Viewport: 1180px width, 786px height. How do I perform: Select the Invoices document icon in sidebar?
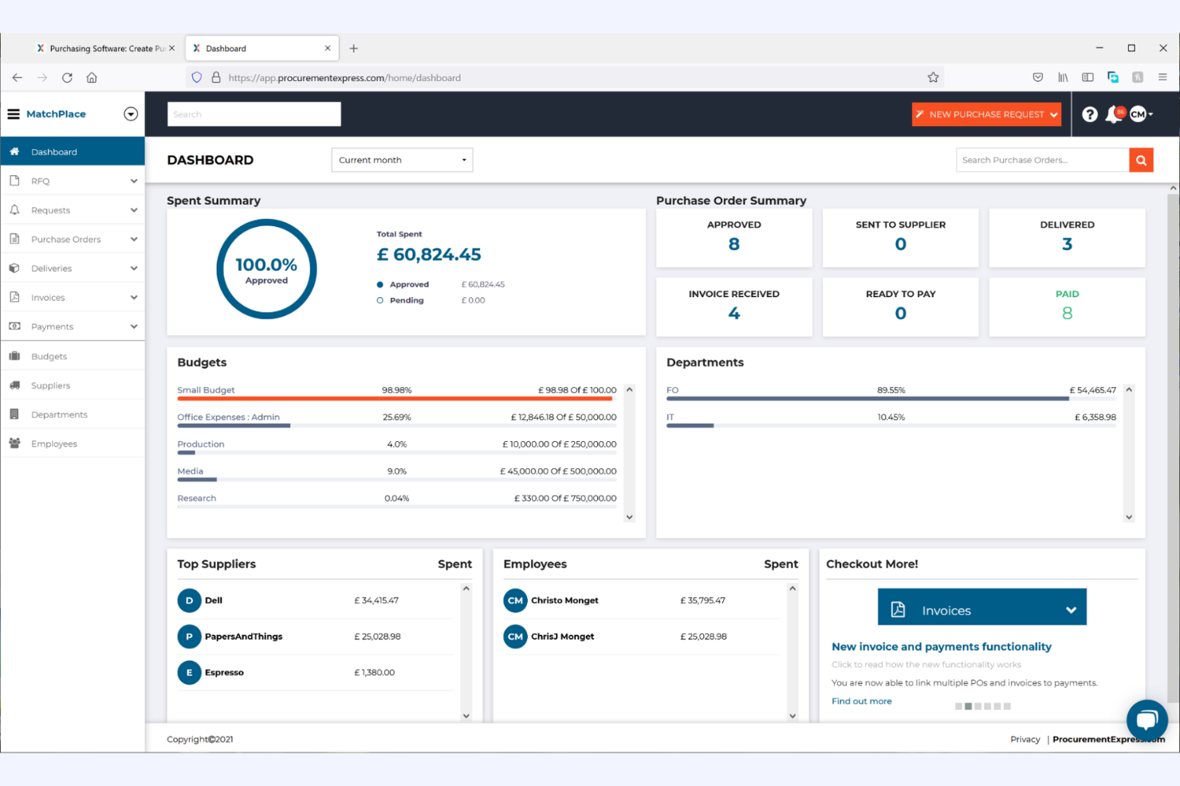coord(14,297)
